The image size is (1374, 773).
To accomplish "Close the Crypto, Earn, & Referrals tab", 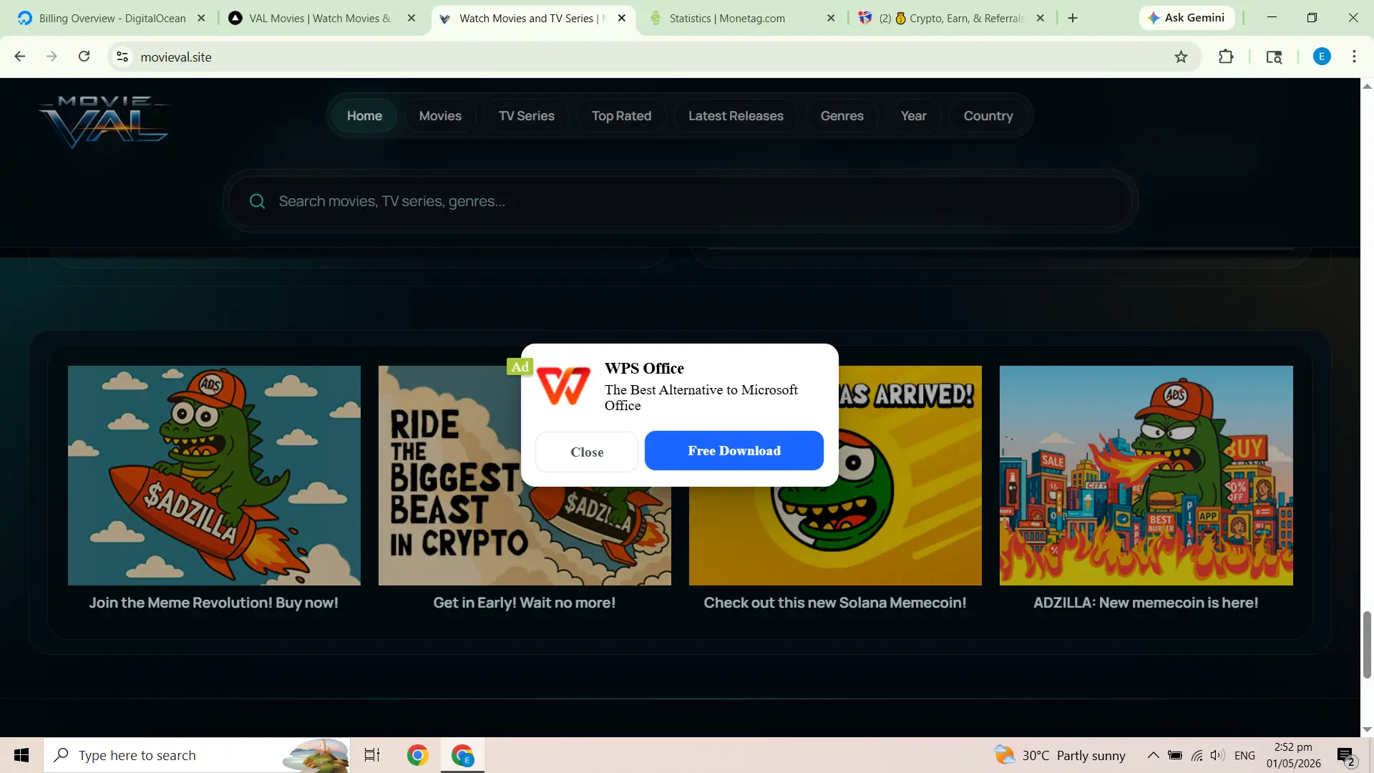I will (1041, 18).
